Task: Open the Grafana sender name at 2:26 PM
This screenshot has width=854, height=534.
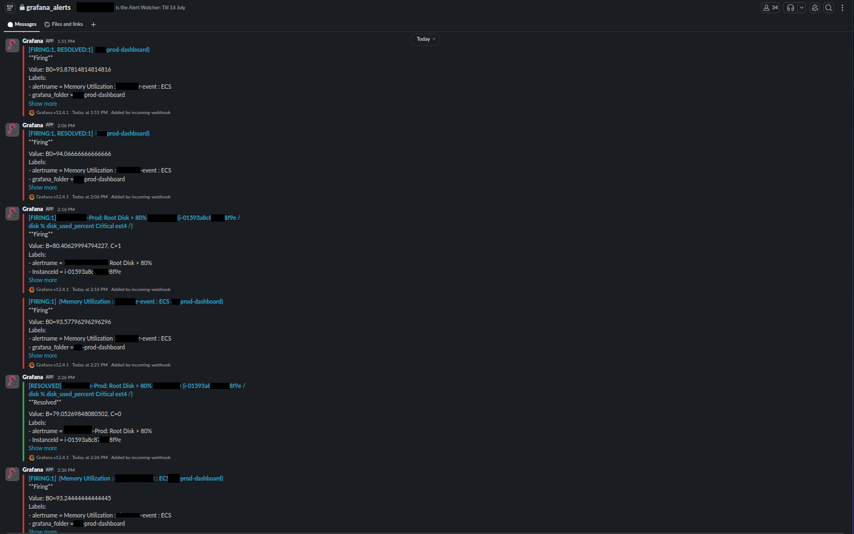Action: [x=33, y=377]
